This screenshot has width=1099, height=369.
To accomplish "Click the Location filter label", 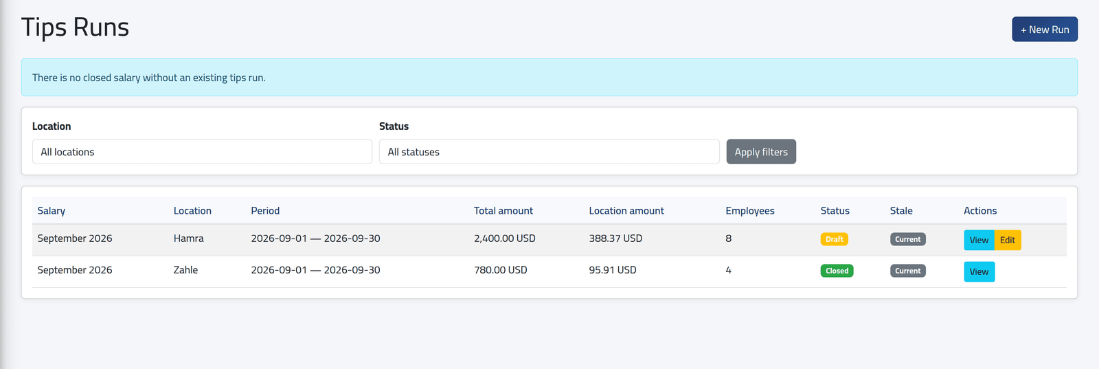I will (x=52, y=126).
